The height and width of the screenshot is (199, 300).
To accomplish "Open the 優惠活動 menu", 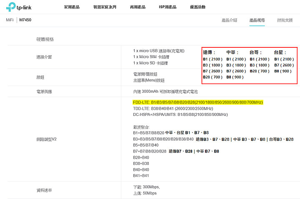I will click(x=197, y=7).
